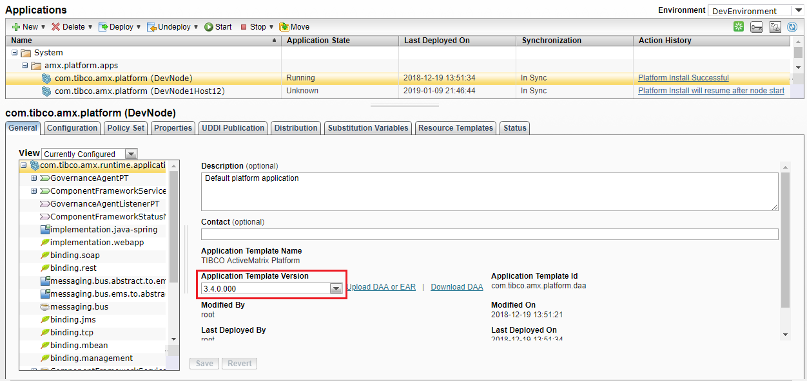Image resolution: width=807 pixels, height=381 pixels.
Task: Click the blue refresh icon
Action: 792,27
